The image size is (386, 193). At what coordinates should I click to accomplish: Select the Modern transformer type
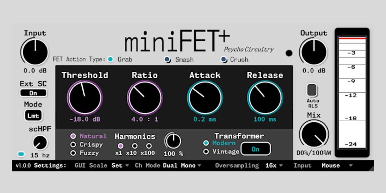pos(206,143)
